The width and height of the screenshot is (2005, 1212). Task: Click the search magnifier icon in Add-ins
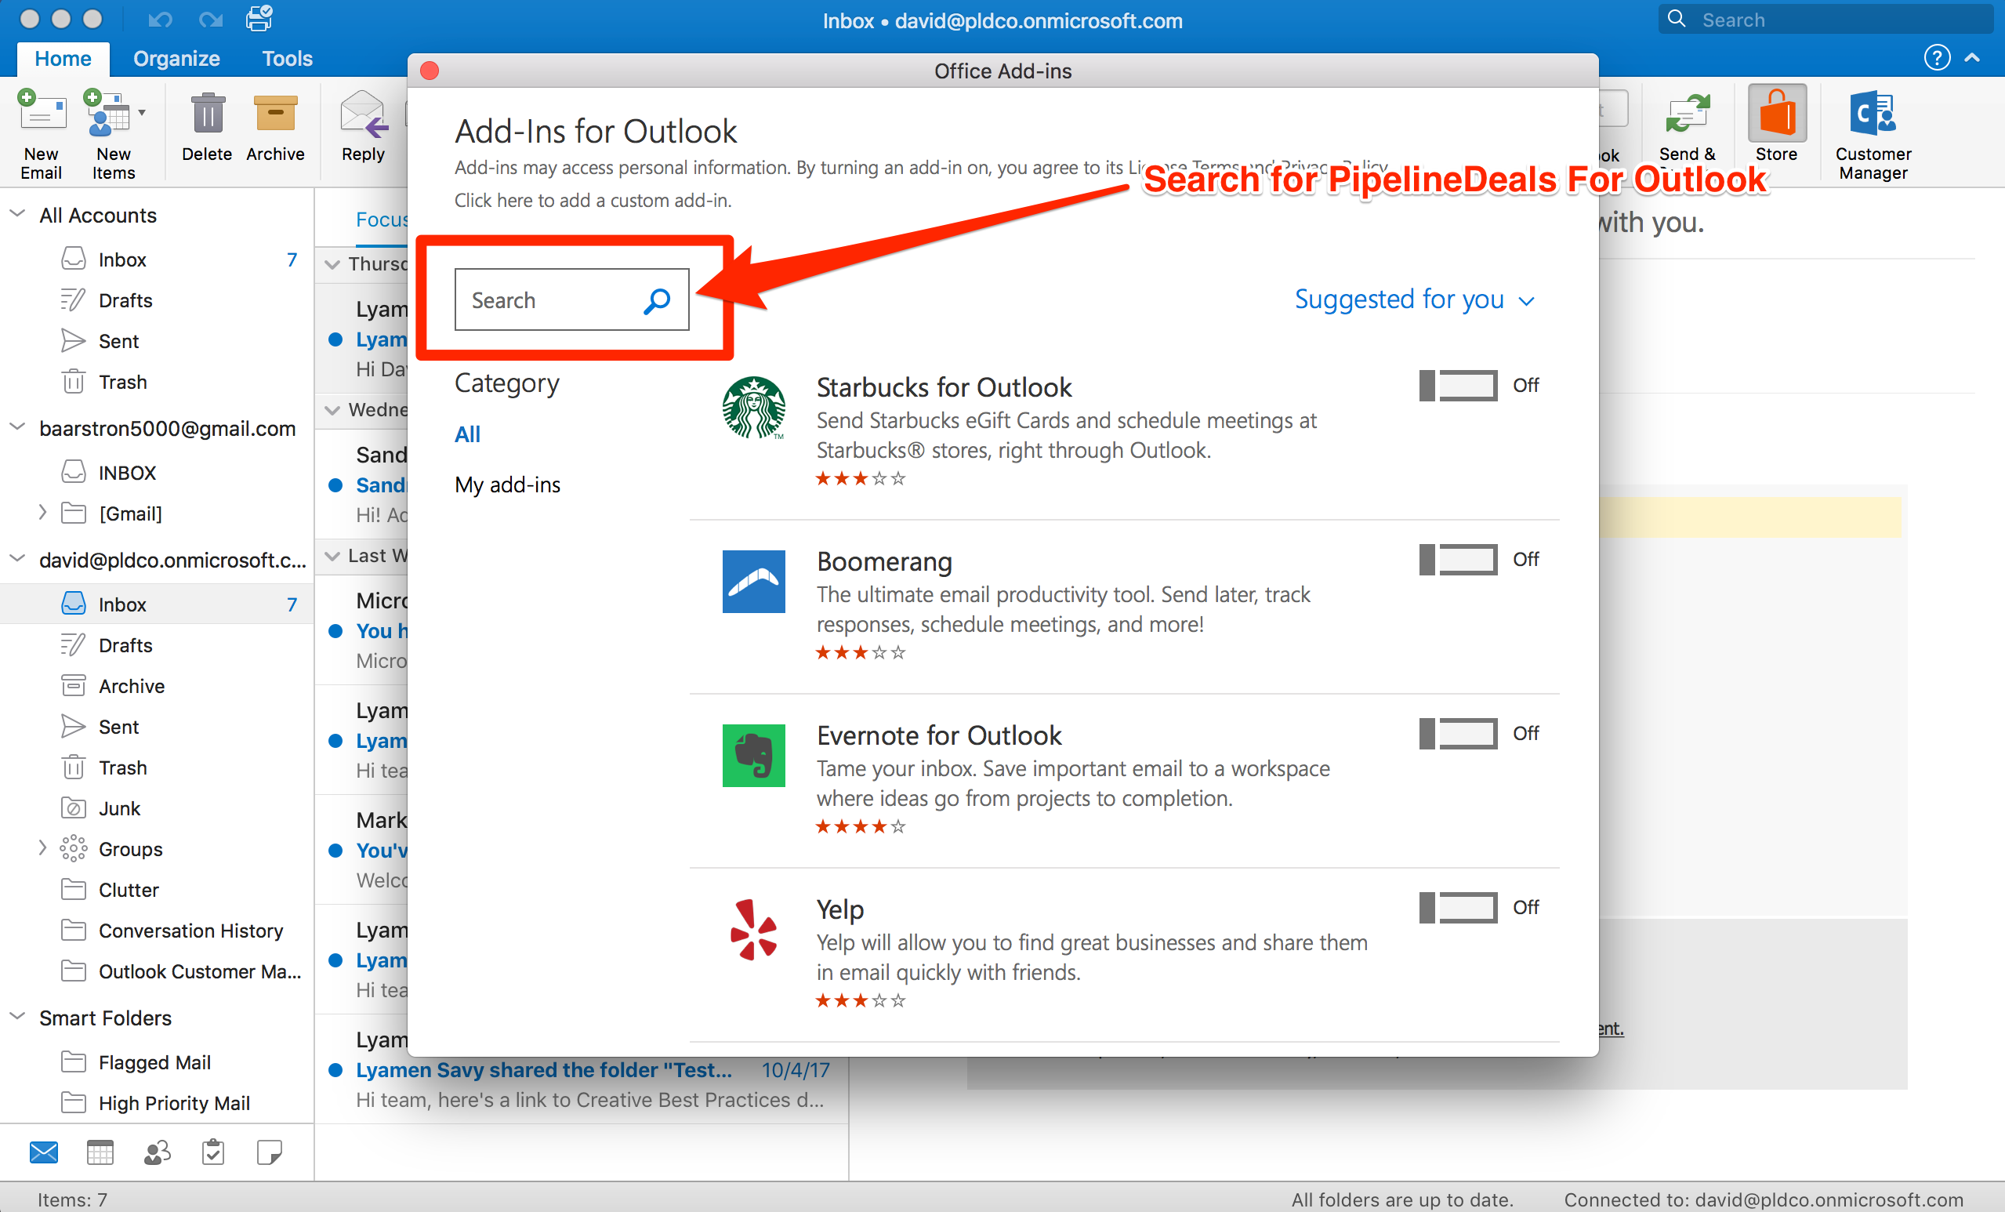(x=658, y=299)
